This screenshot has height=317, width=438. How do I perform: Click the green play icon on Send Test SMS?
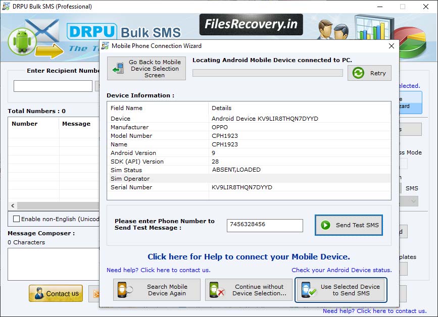[325, 225]
